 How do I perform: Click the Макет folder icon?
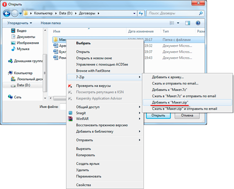pyautogui.click(x=56, y=39)
